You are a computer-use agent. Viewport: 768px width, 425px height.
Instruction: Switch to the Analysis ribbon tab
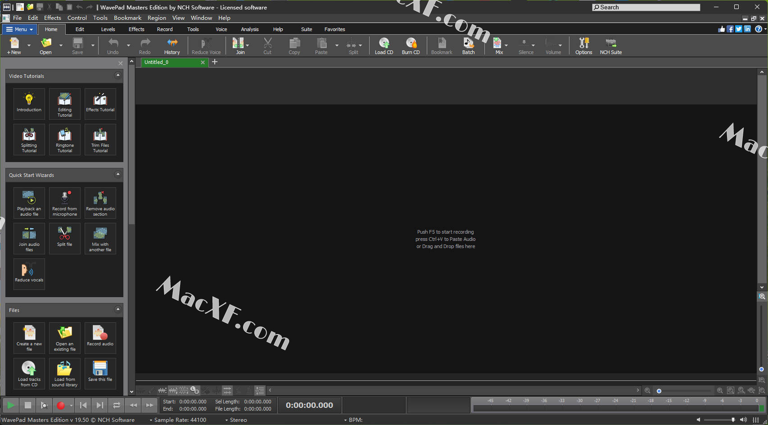249,29
